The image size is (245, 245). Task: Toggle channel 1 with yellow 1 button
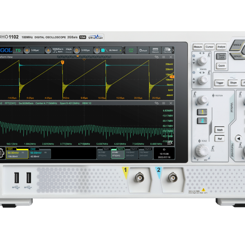coord(202,112)
